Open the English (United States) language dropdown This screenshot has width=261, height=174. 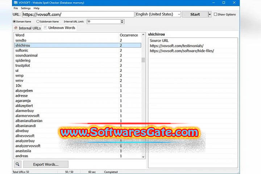(x=158, y=14)
